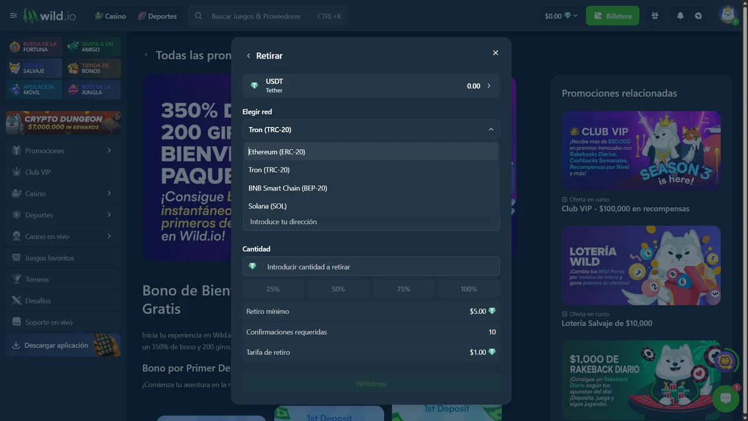This screenshot has width=748, height=421.
Task: Open the live chat support bubble
Action: click(726, 398)
